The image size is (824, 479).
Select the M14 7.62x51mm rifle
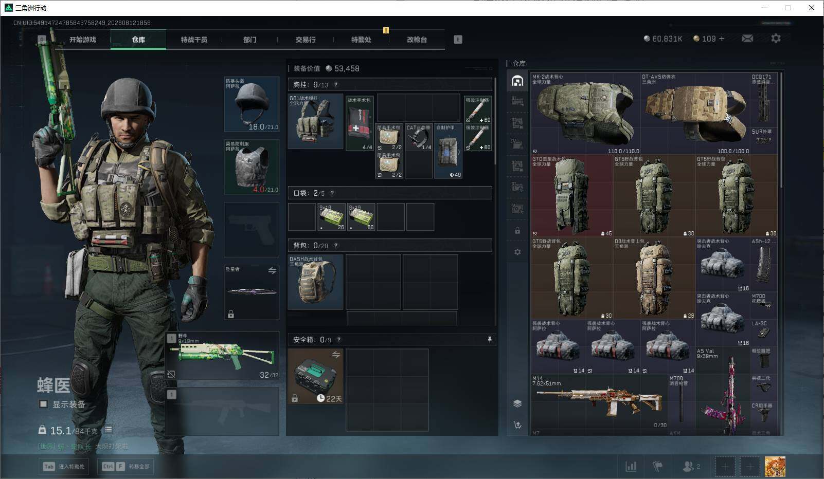point(599,401)
